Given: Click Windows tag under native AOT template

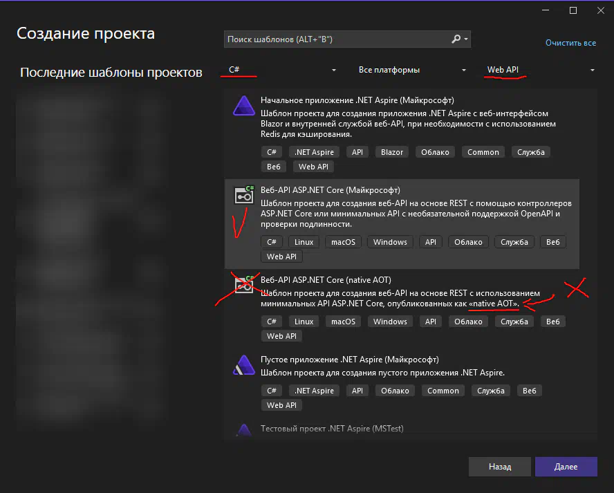Looking at the screenshot, I should click(390, 322).
